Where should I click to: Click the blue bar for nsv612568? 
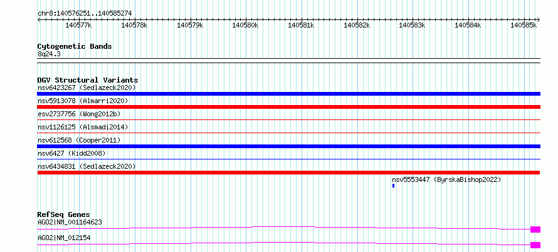(x=288, y=146)
